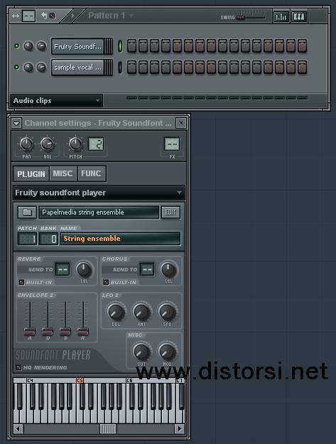This screenshot has height=444, width=336.
Task: Click the String ensemble patch name selector
Action: (120, 239)
